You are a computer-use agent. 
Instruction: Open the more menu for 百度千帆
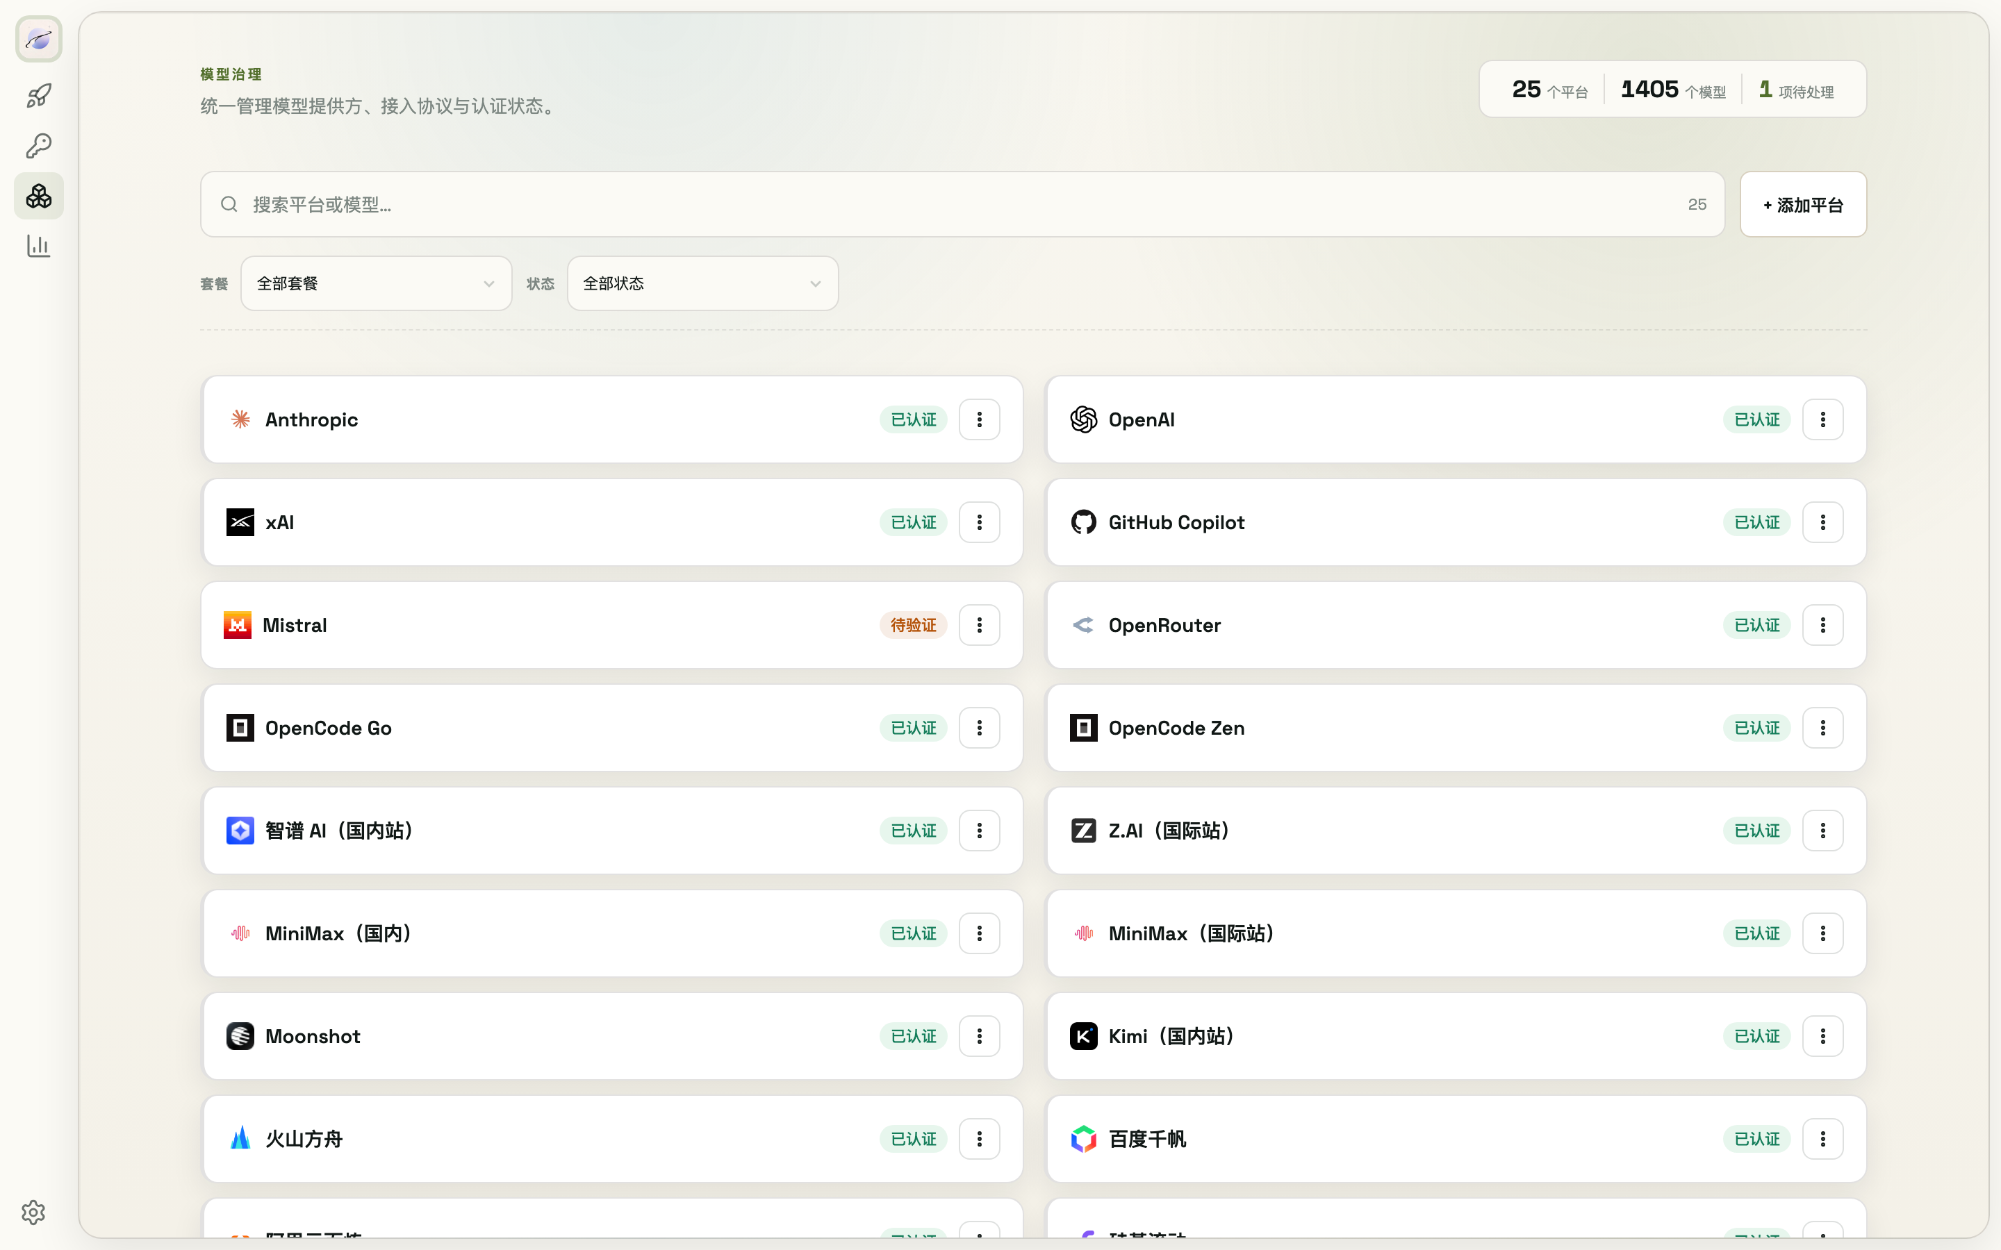coord(1822,1139)
